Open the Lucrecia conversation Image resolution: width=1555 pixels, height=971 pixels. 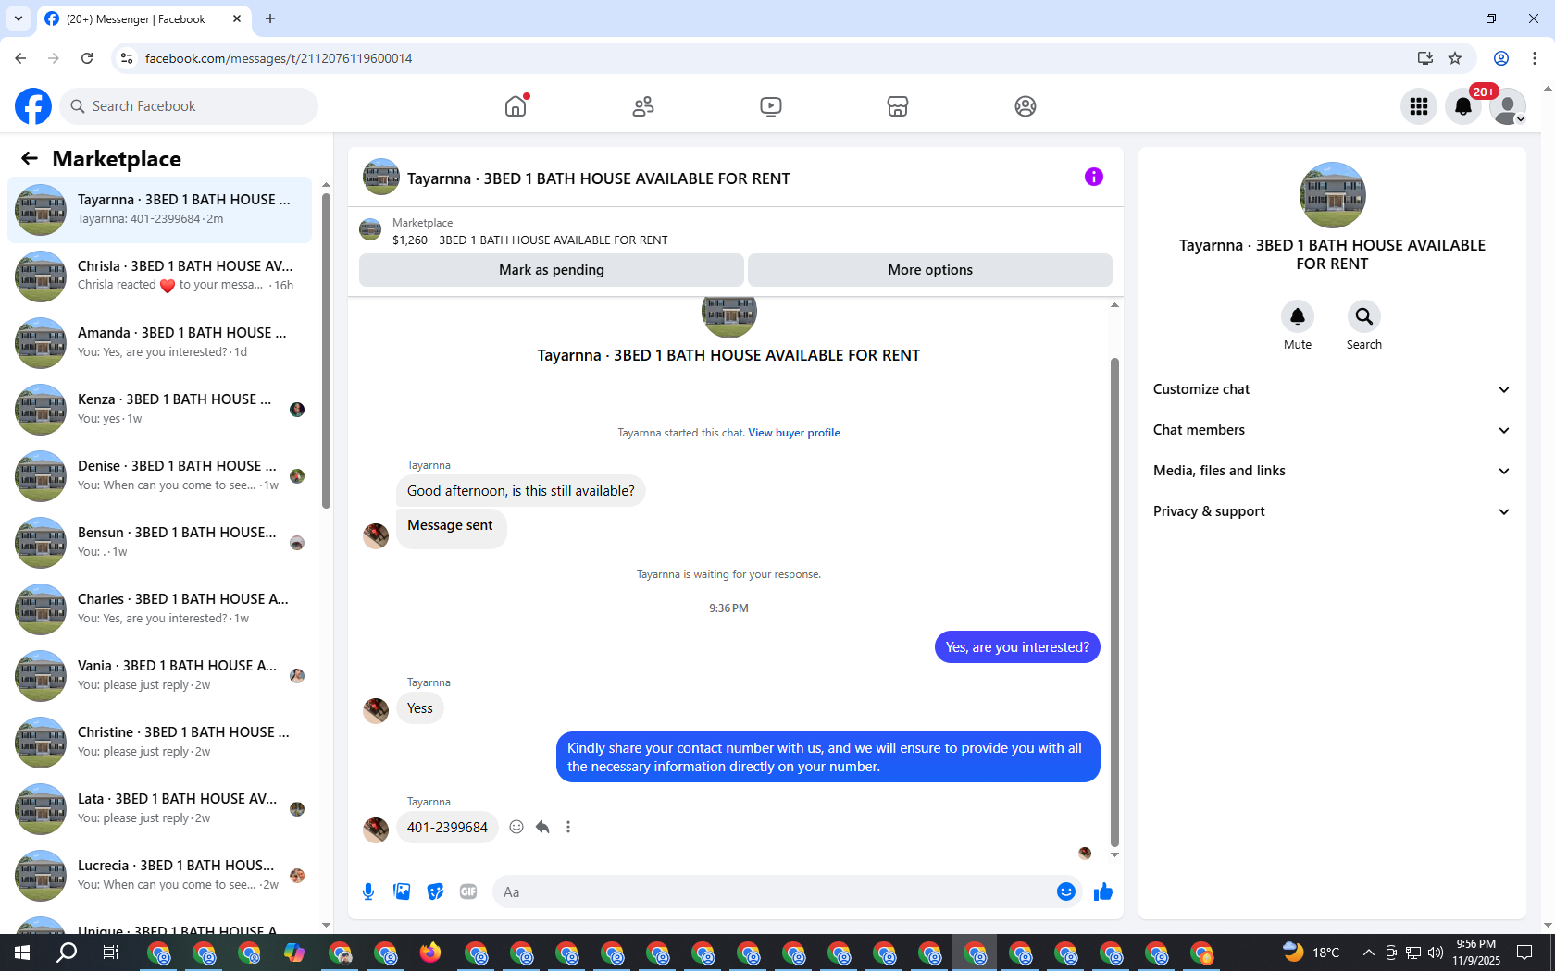pyautogui.click(x=160, y=876)
